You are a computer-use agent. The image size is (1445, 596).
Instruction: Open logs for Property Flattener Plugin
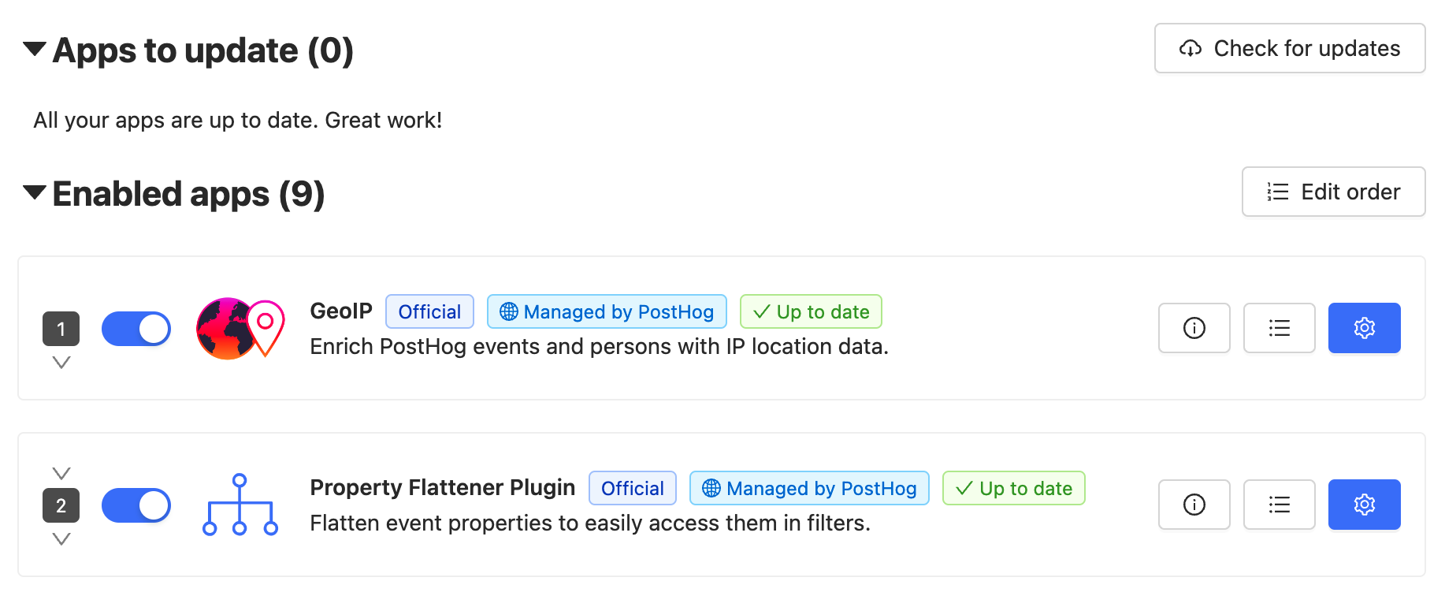[x=1279, y=505]
